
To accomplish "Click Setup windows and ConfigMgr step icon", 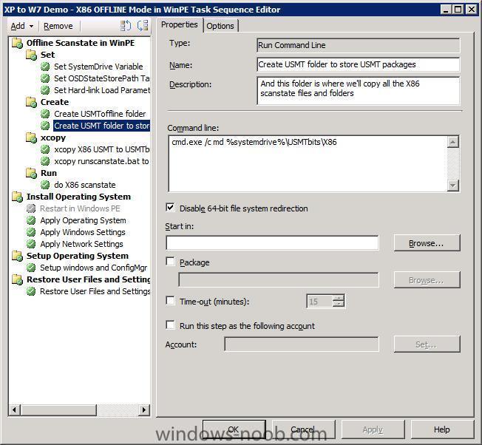I will pyautogui.click(x=31, y=268).
